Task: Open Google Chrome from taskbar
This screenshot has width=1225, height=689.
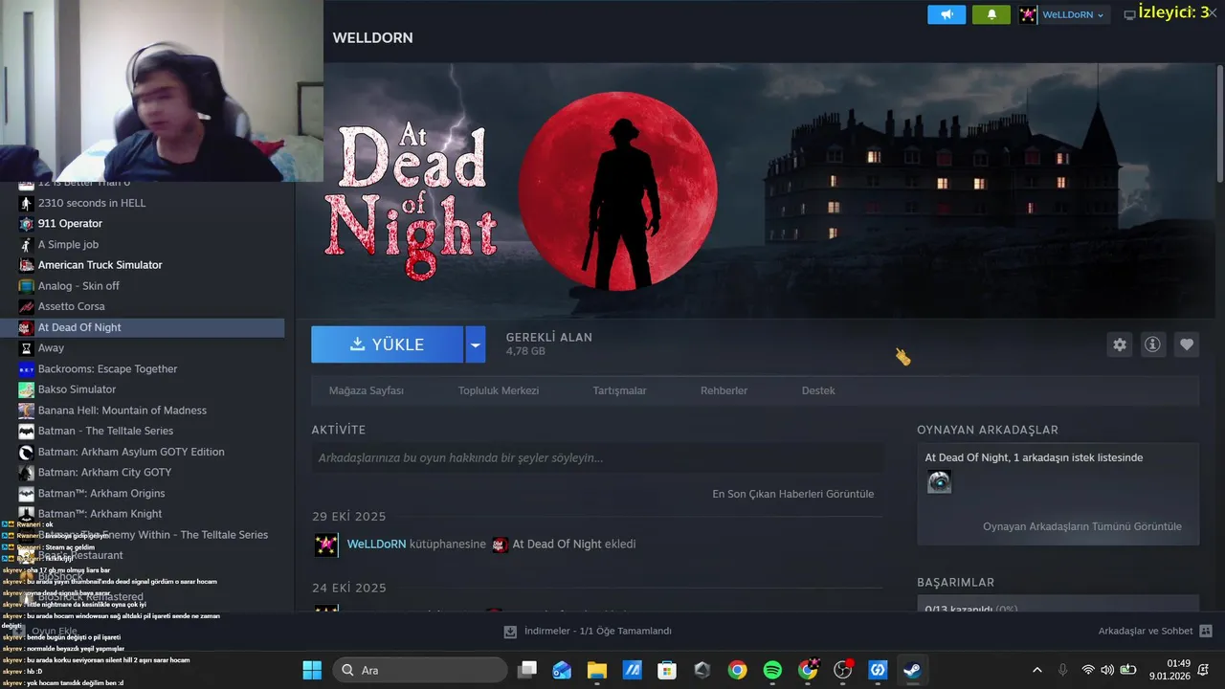Action: click(737, 670)
